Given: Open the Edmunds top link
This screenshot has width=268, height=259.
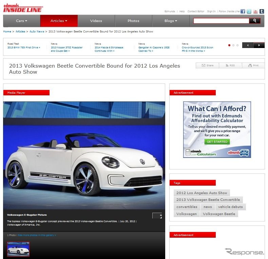Looking at the screenshot, I should pos(170,11).
